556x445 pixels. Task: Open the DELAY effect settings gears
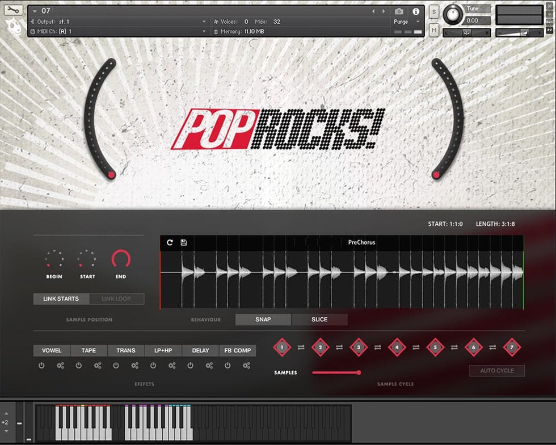tap(209, 366)
